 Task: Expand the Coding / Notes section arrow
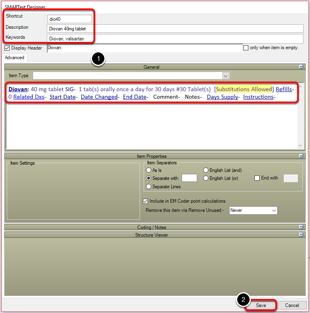coord(301,227)
